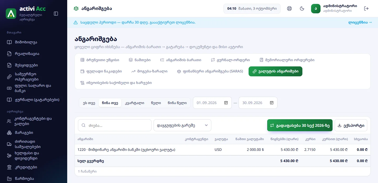
Task: Open the ჟურნალ-ორდერი tab
Action: (230, 60)
